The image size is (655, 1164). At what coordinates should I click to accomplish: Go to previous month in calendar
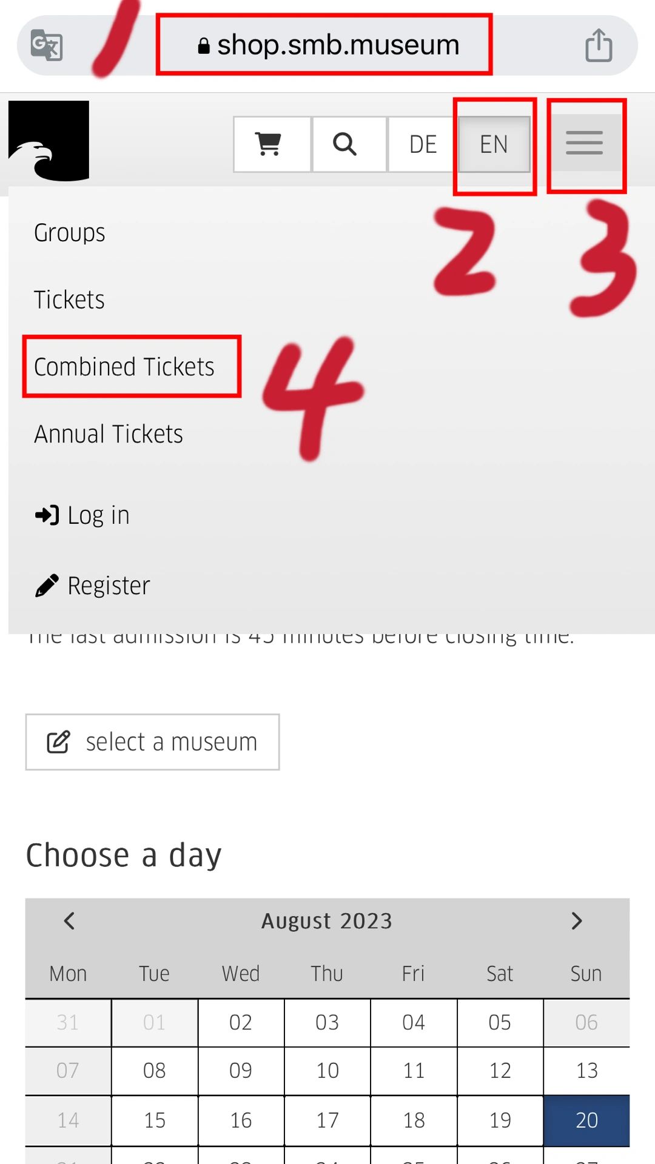pyautogui.click(x=69, y=921)
